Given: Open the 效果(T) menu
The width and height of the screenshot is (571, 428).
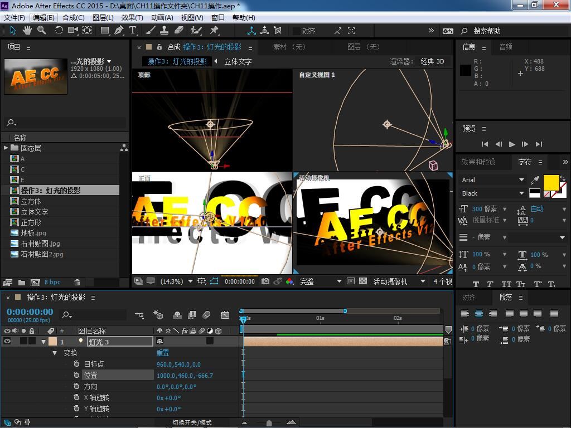Looking at the screenshot, I should pos(132,17).
